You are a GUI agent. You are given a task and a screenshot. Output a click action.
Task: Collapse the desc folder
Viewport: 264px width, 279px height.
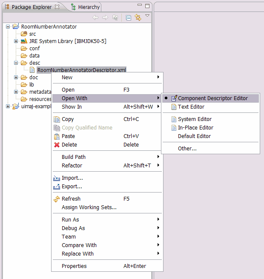click(16, 63)
